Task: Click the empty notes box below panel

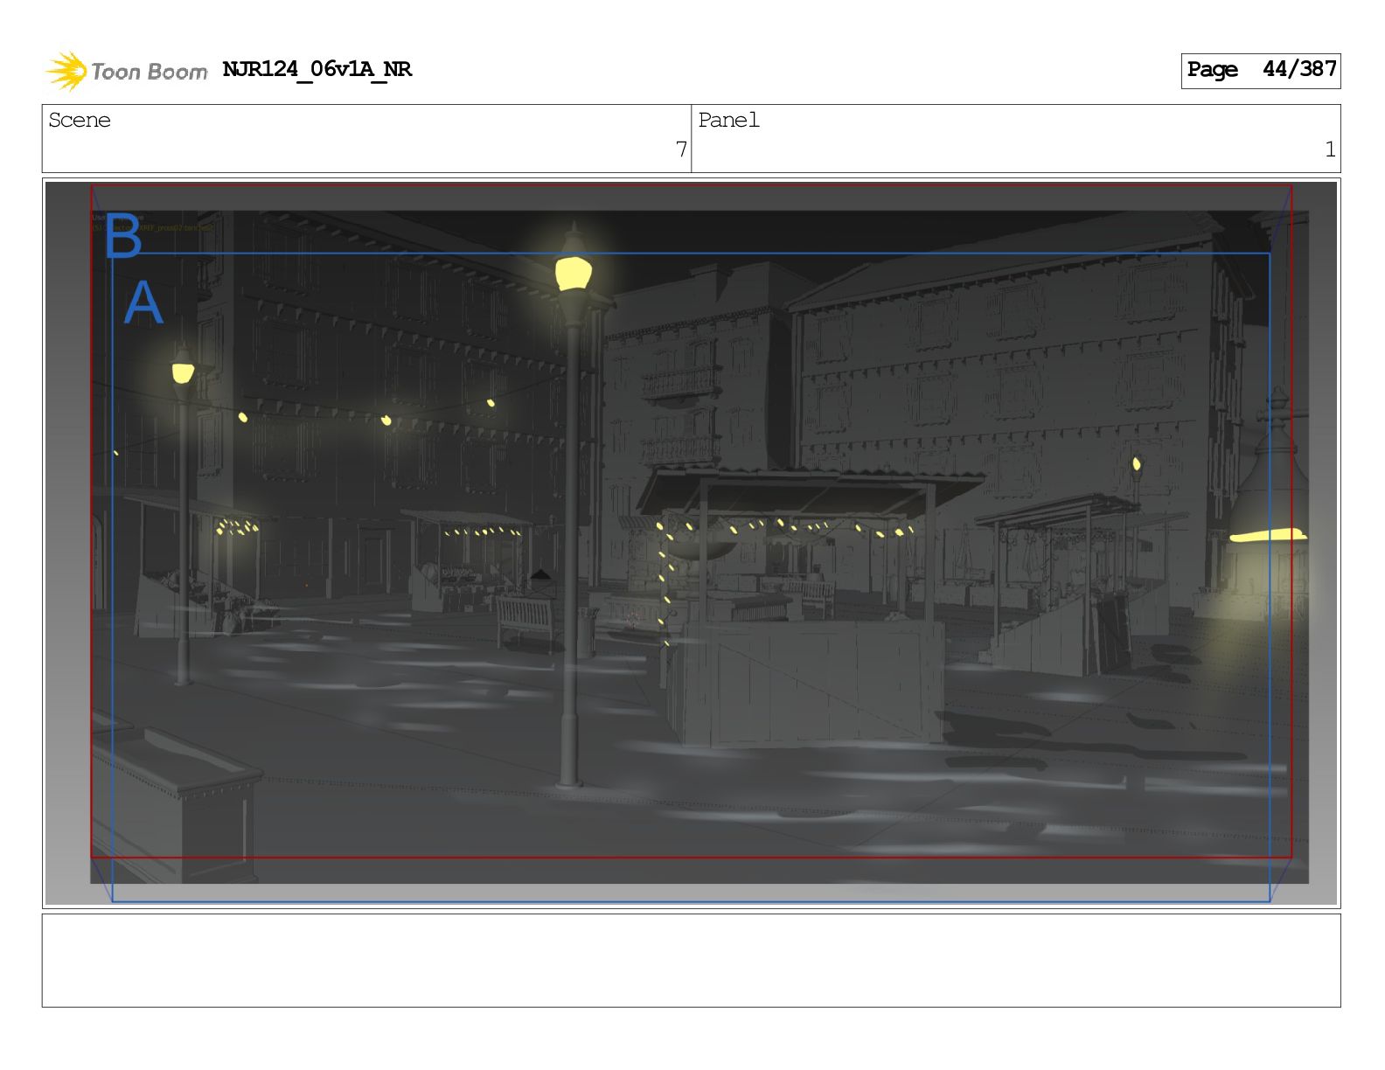Action: point(691,960)
